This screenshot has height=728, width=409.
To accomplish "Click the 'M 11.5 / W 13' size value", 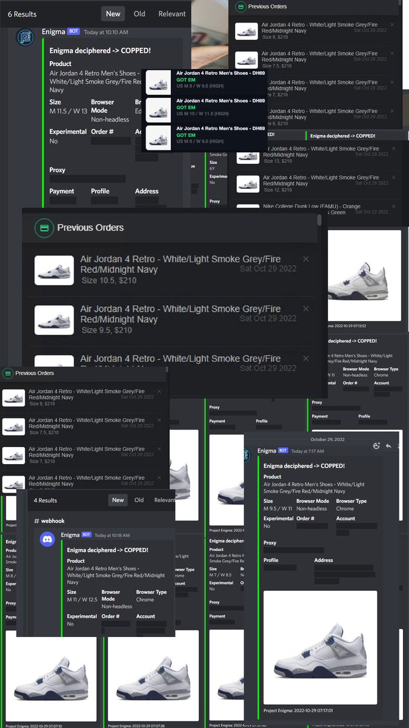I will (68, 110).
